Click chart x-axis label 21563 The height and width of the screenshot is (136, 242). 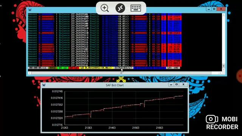point(136,128)
